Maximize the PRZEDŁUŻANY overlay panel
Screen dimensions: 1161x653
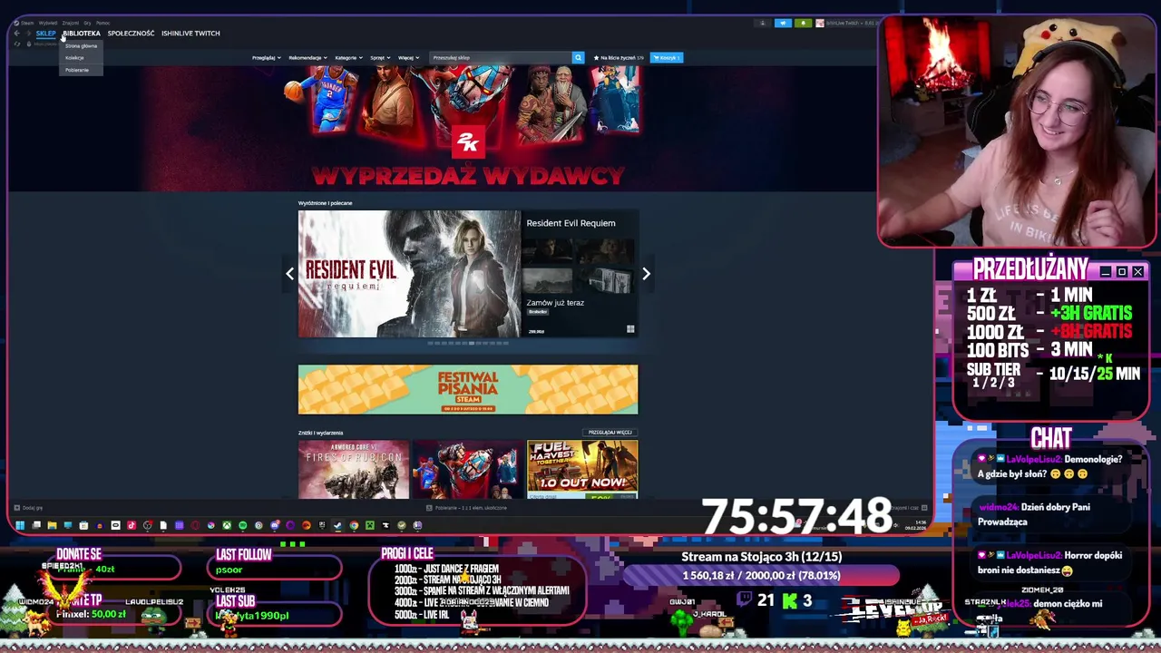(1122, 272)
